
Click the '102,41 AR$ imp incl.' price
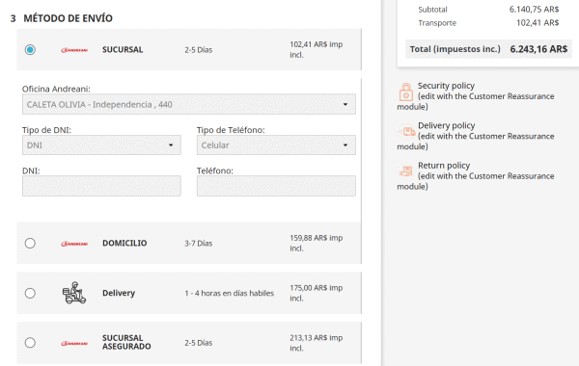coord(317,49)
